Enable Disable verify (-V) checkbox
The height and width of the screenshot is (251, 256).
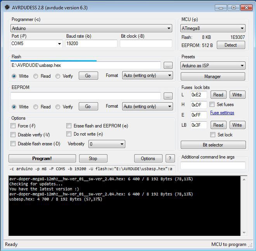13,134
